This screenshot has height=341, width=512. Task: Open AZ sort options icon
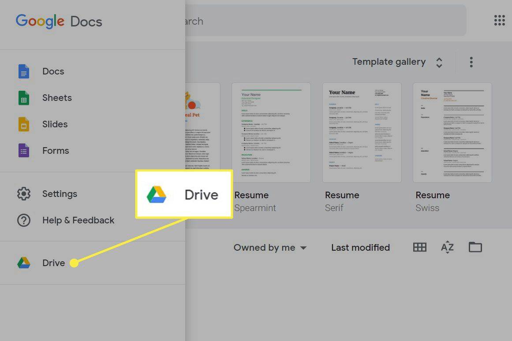click(x=447, y=247)
